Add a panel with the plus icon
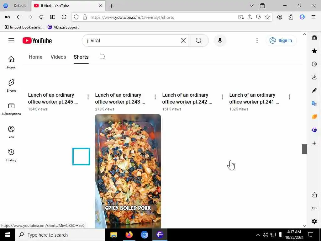 tap(314, 143)
